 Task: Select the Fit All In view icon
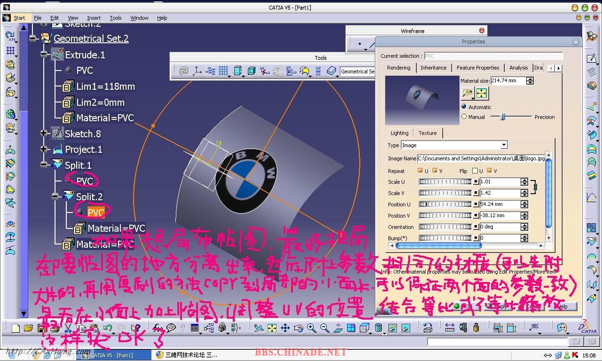[272, 328]
